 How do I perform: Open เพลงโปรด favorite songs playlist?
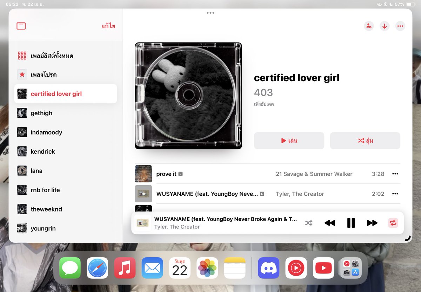66,75
